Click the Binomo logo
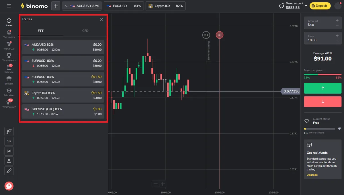This screenshot has height=195, width=344. coord(34,6)
